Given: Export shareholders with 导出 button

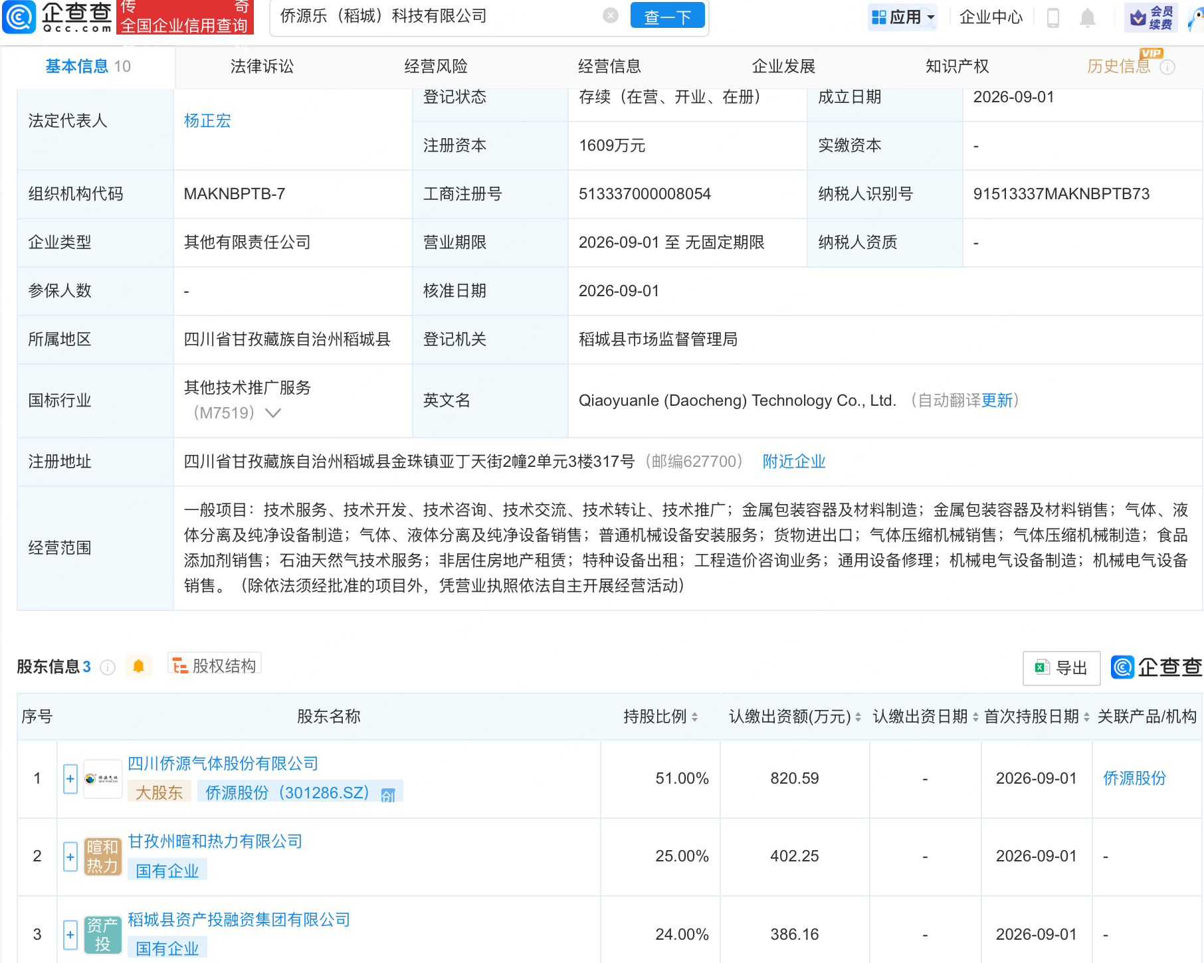Looking at the screenshot, I should tap(1061, 667).
